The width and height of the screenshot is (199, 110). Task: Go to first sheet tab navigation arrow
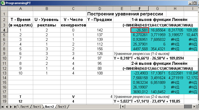pyautogui.click(x=2, y=107)
